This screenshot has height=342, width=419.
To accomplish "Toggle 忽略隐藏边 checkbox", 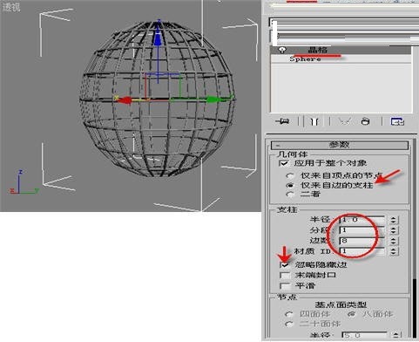I will pos(284,264).
